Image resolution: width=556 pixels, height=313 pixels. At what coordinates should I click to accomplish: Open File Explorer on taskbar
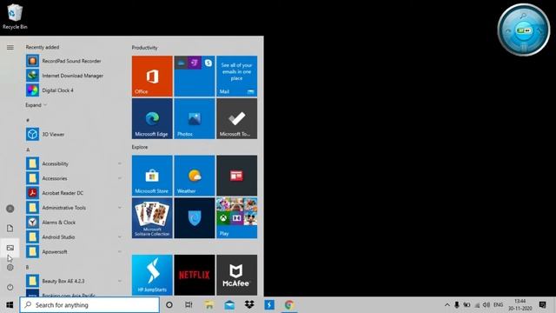tap(209, 305)
